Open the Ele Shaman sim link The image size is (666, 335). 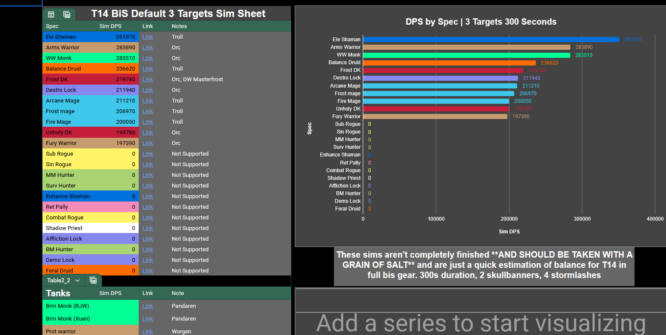(148, 37)
